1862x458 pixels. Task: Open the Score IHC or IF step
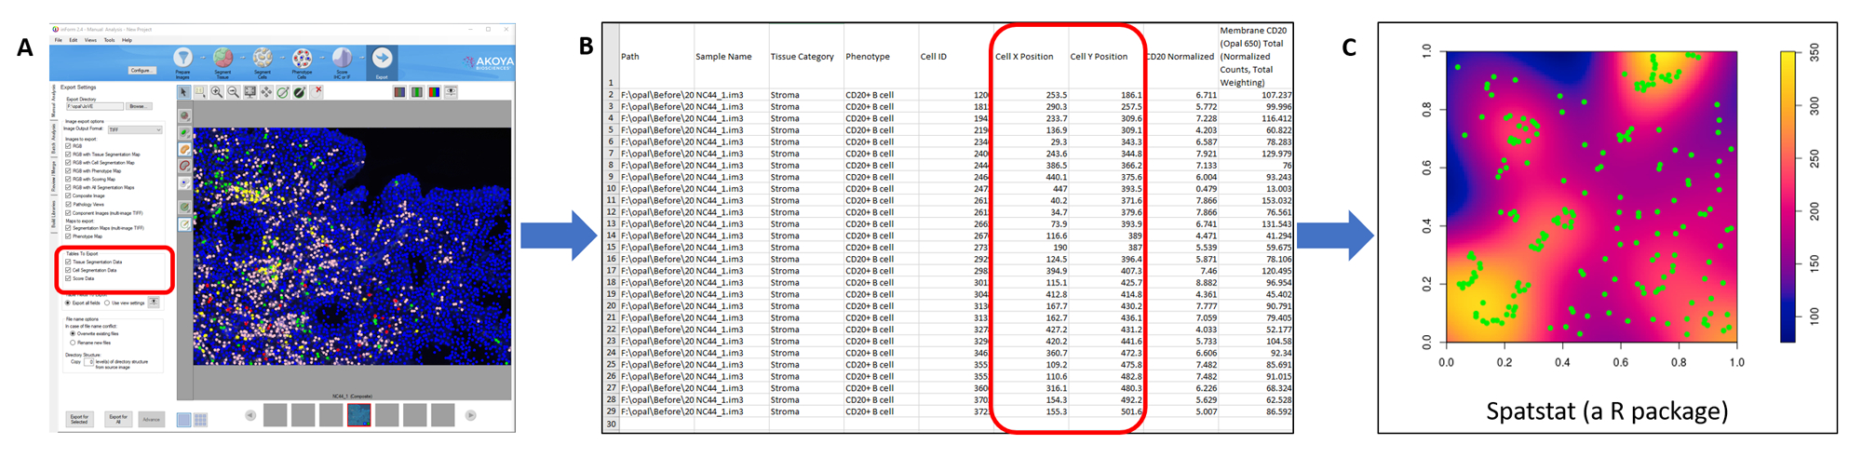tap(342, 58)
